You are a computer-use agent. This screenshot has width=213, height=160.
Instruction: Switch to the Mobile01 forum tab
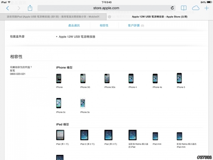click(x=53, y=17)
